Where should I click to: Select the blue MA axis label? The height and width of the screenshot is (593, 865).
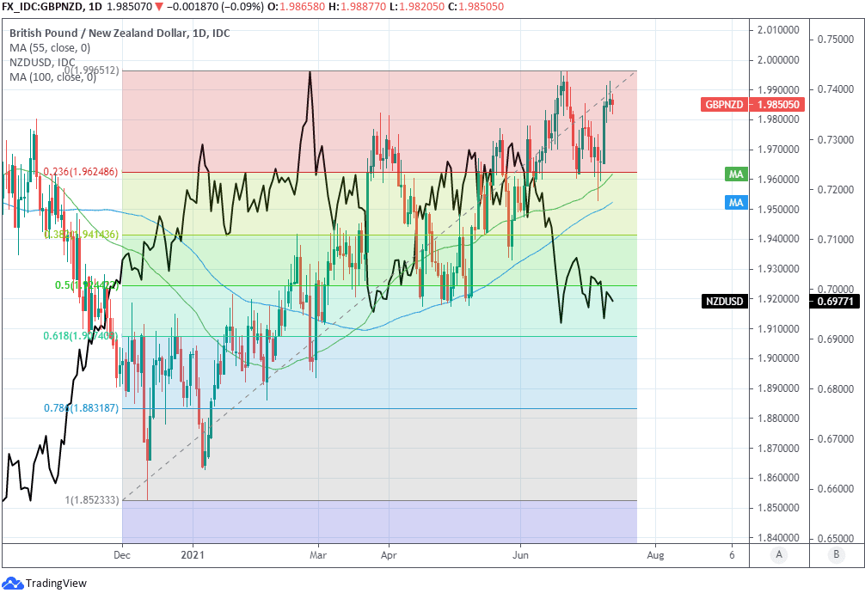tap(735, 203)
